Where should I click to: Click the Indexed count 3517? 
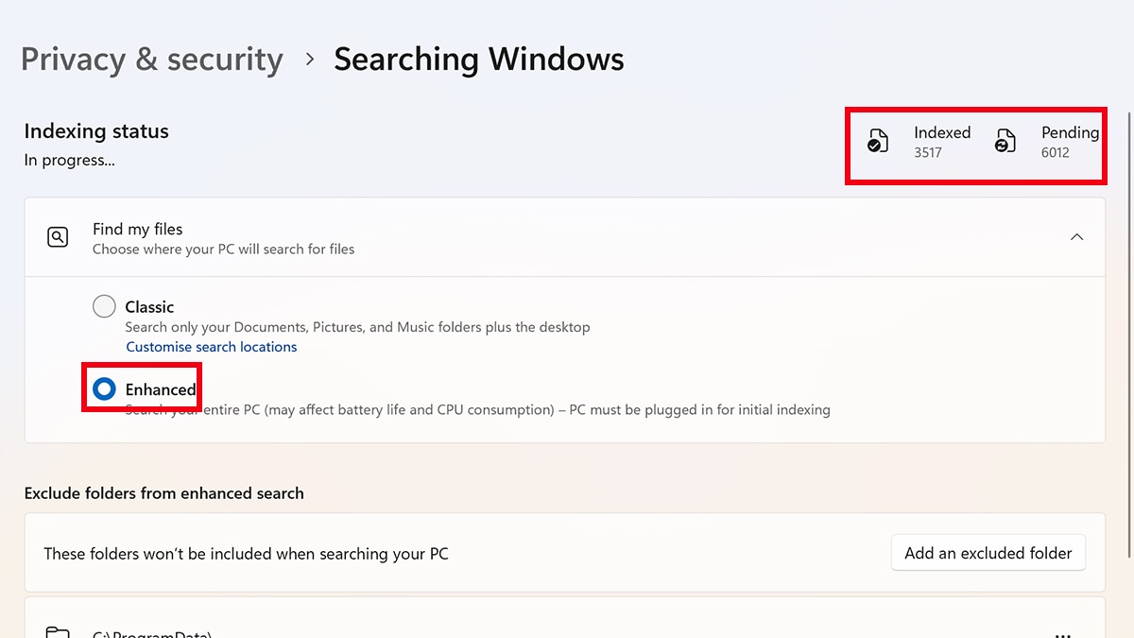[x=928, y=152]
